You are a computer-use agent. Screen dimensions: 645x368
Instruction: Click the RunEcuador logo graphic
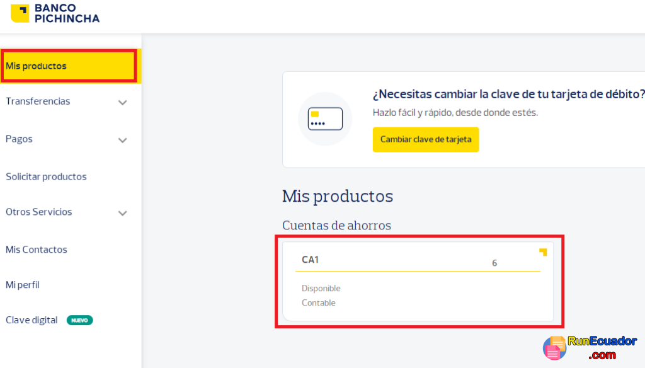click(555, 347)
